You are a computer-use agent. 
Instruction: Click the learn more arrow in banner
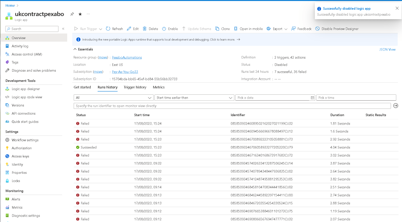tap(238, 40)
